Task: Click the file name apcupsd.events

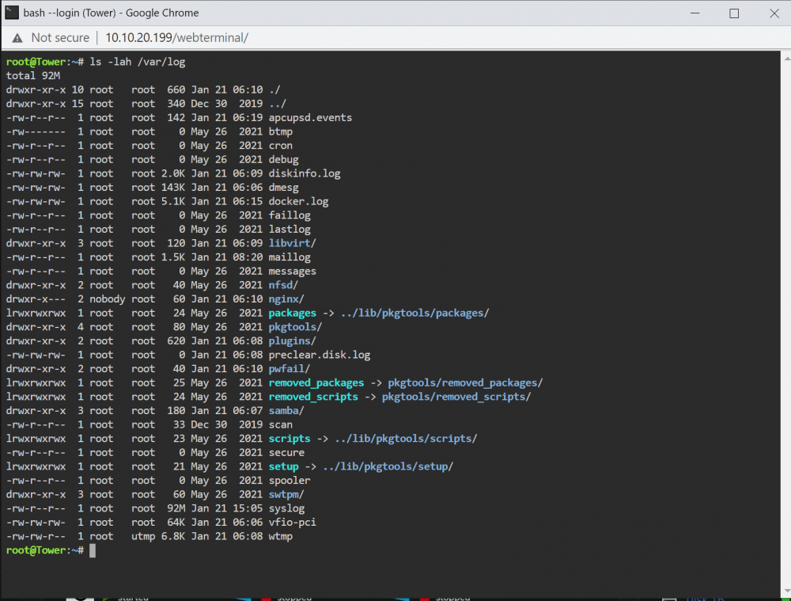Action: click(310, 118)
